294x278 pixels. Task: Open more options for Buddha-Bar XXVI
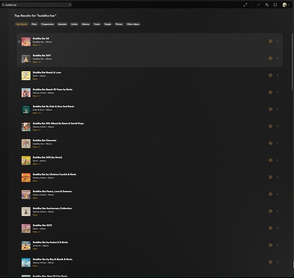(278, 228)
